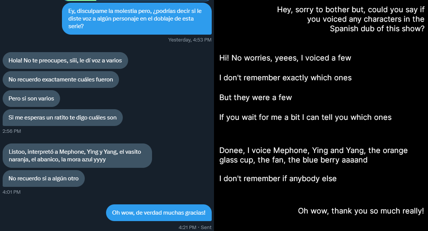
Task: Click the "No recuerdo exactamente cuáles fueron" bubble
Action: pyautogui.click(x=60, y=80)
